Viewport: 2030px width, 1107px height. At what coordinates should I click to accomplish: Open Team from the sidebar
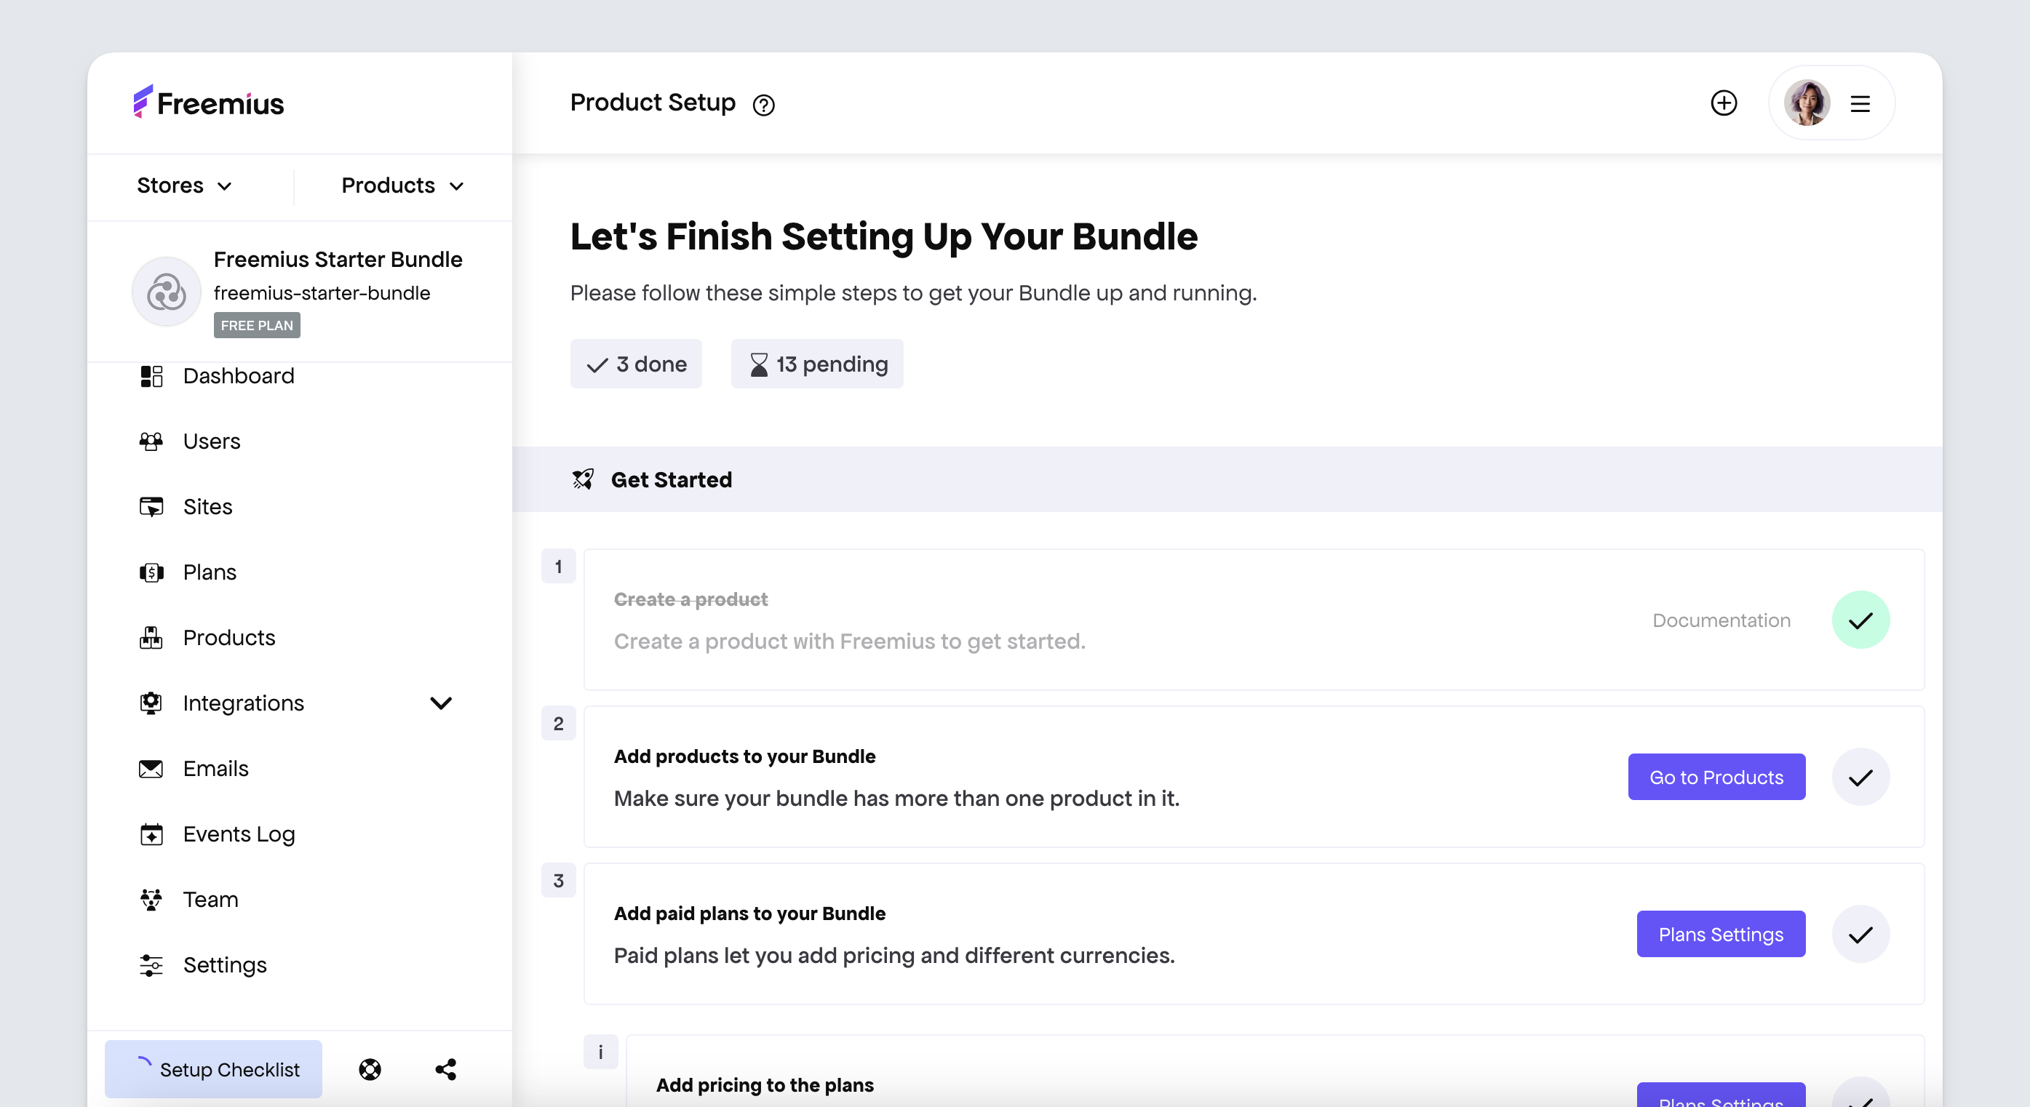tap(210, 899)
